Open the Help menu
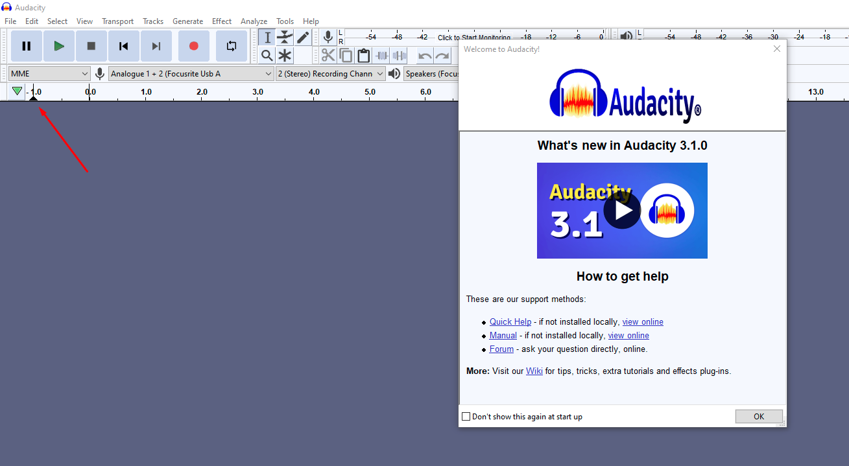The height and width of the screenshot is (466, 849). 311,21
